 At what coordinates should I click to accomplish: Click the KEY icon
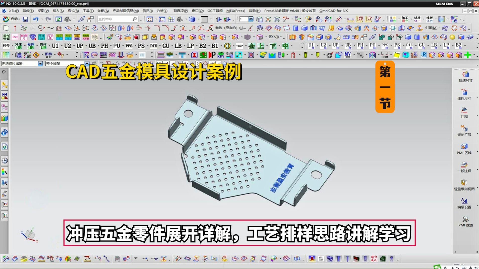(x=221, y=55)
